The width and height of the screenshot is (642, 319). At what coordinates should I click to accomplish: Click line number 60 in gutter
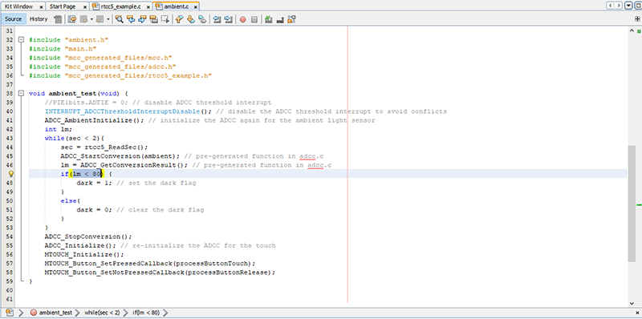(x=9, y=290)
